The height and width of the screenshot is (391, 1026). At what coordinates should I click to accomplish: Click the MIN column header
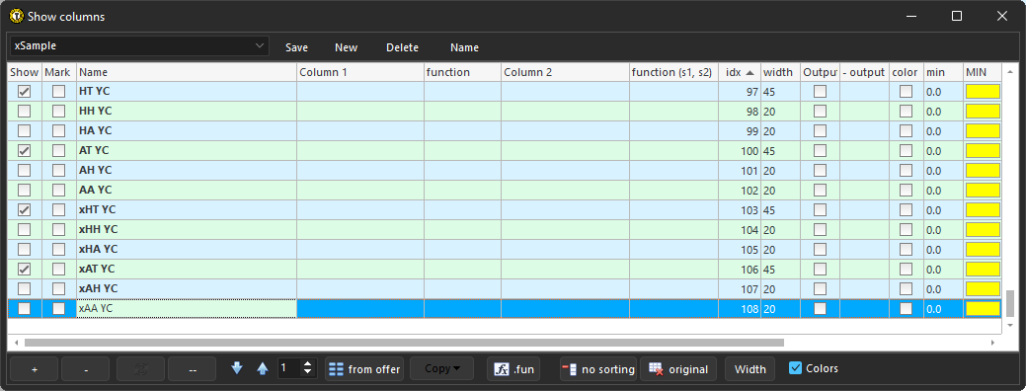pos(983,72)
